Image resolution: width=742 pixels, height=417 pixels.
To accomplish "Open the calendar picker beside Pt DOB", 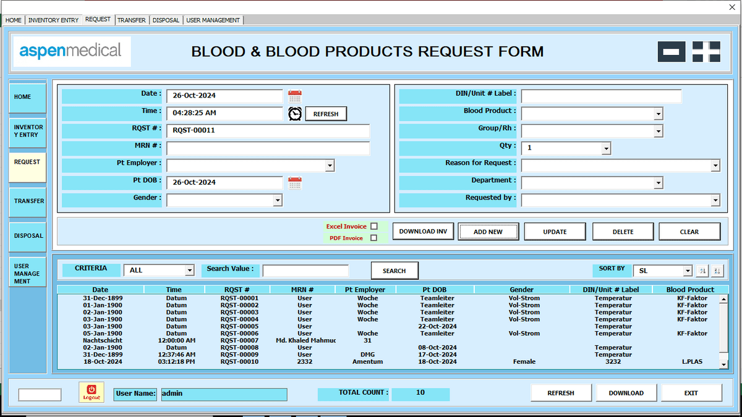I will (x=295, y=183).
